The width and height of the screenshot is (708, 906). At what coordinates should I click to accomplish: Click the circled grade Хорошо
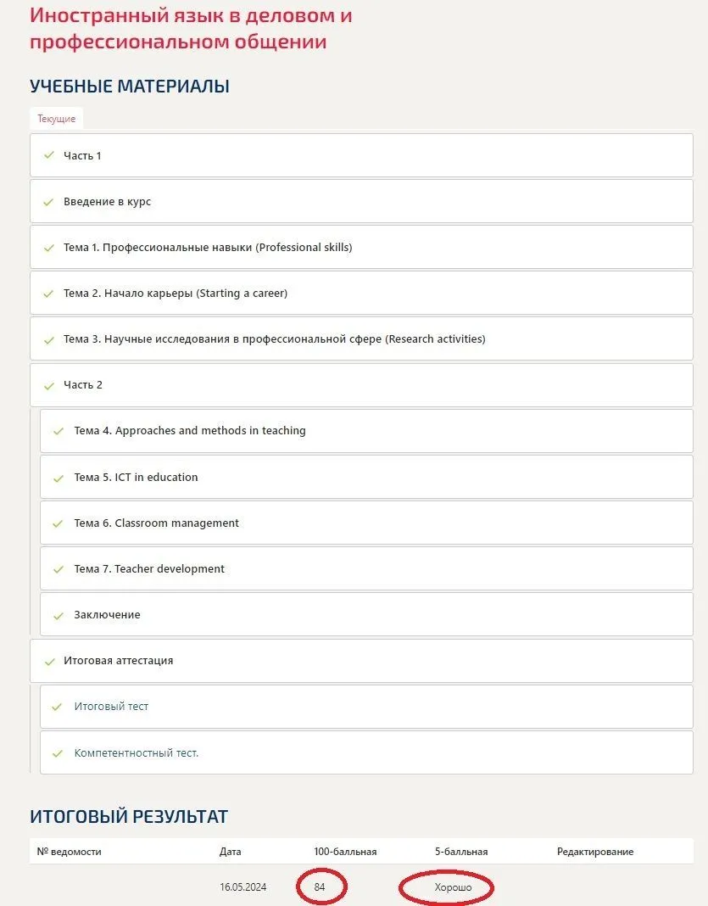pyautogui.click(x=453, y=887)
